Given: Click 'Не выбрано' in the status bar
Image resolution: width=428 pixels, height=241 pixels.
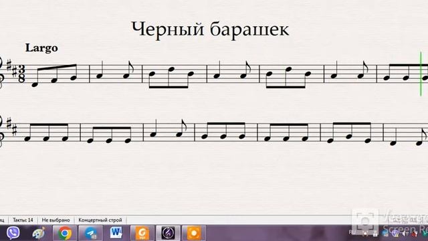Looking at the screenshot, I should click(x=56, y=220).
